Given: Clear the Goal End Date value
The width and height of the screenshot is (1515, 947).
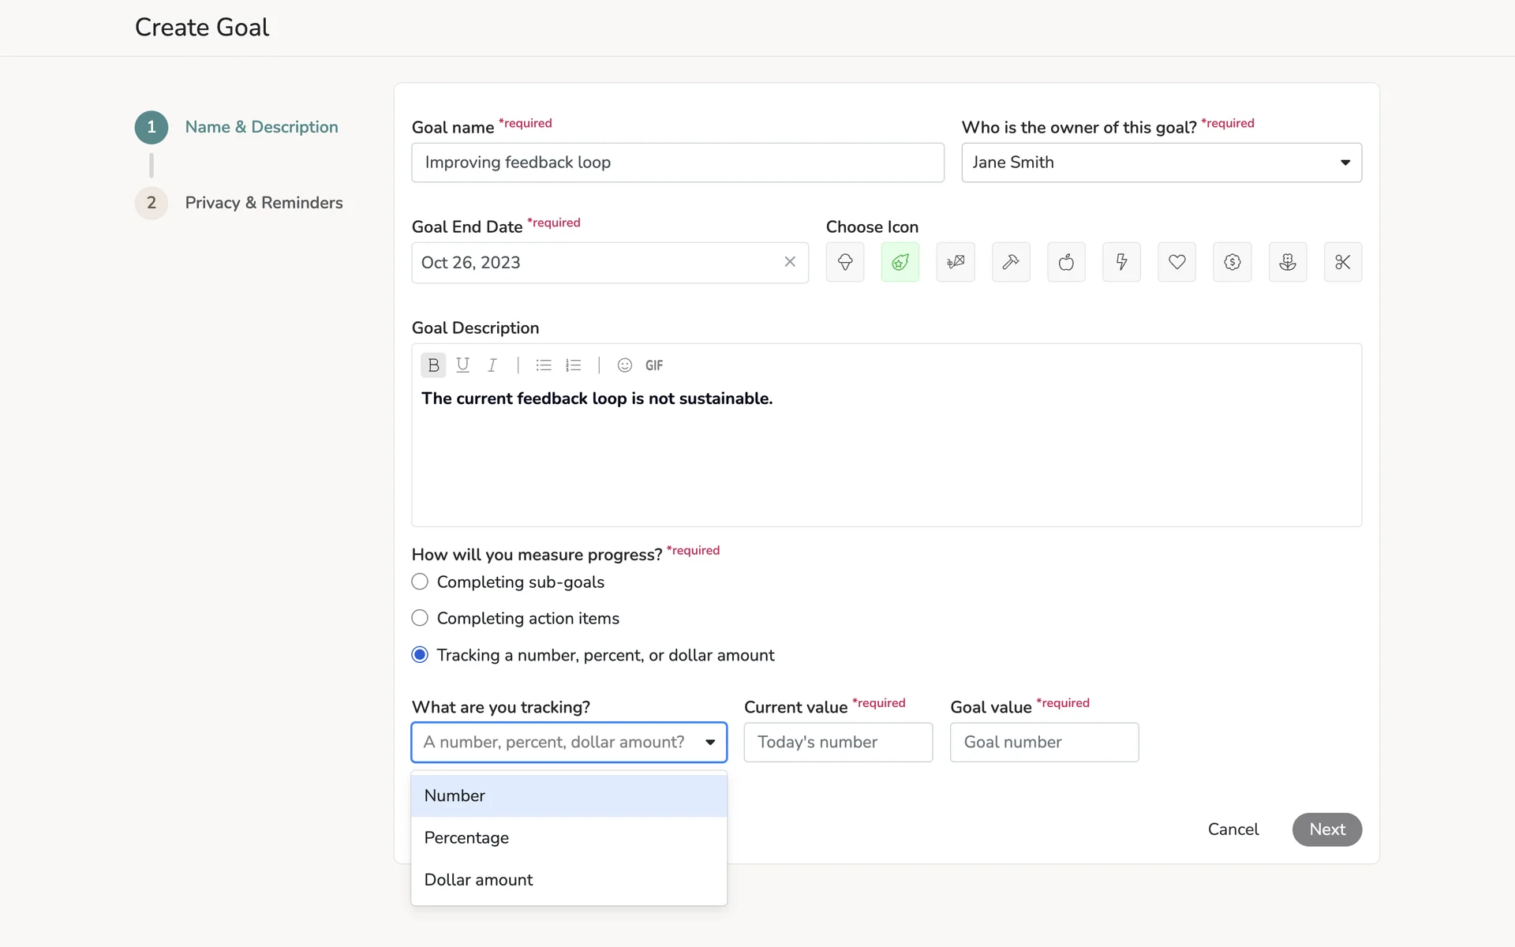Looking at the screenshot, I should click(x=790, y=262).
